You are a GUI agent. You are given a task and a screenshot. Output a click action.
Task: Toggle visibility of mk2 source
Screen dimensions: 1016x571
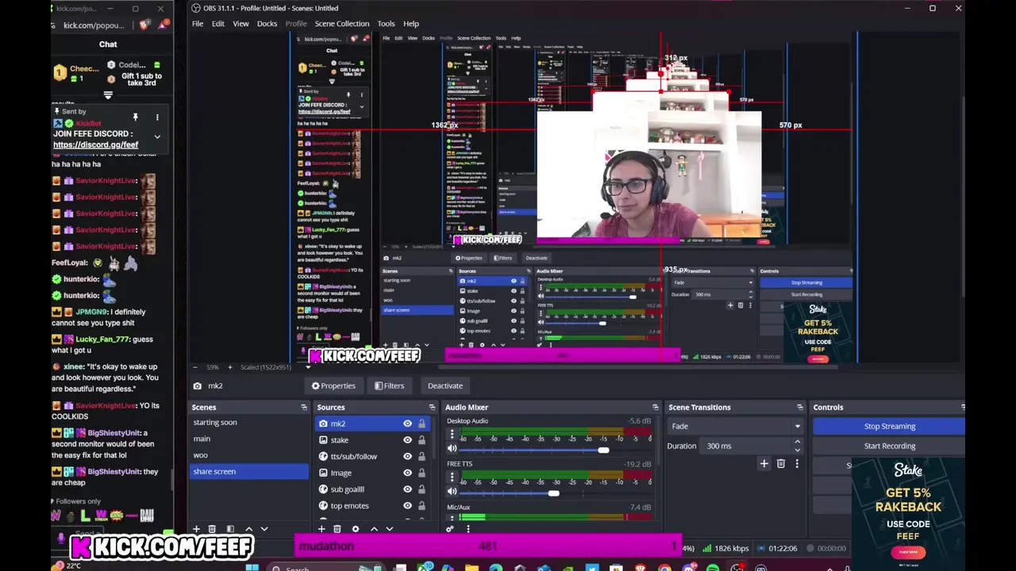coord(407,423)
